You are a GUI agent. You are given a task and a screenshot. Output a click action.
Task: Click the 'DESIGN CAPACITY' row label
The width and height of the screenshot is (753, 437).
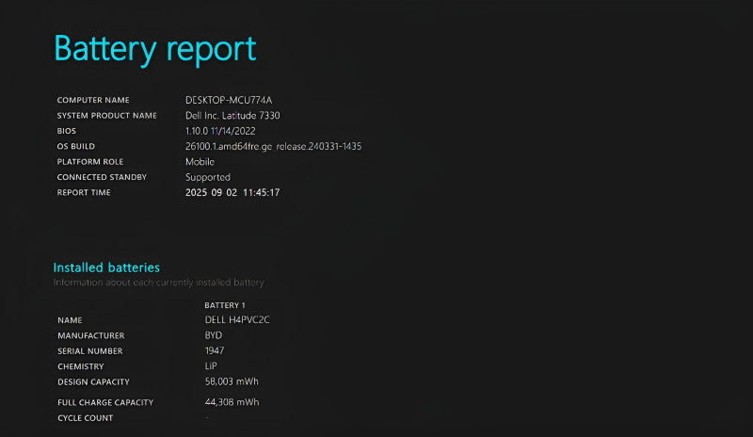(93, 381)
